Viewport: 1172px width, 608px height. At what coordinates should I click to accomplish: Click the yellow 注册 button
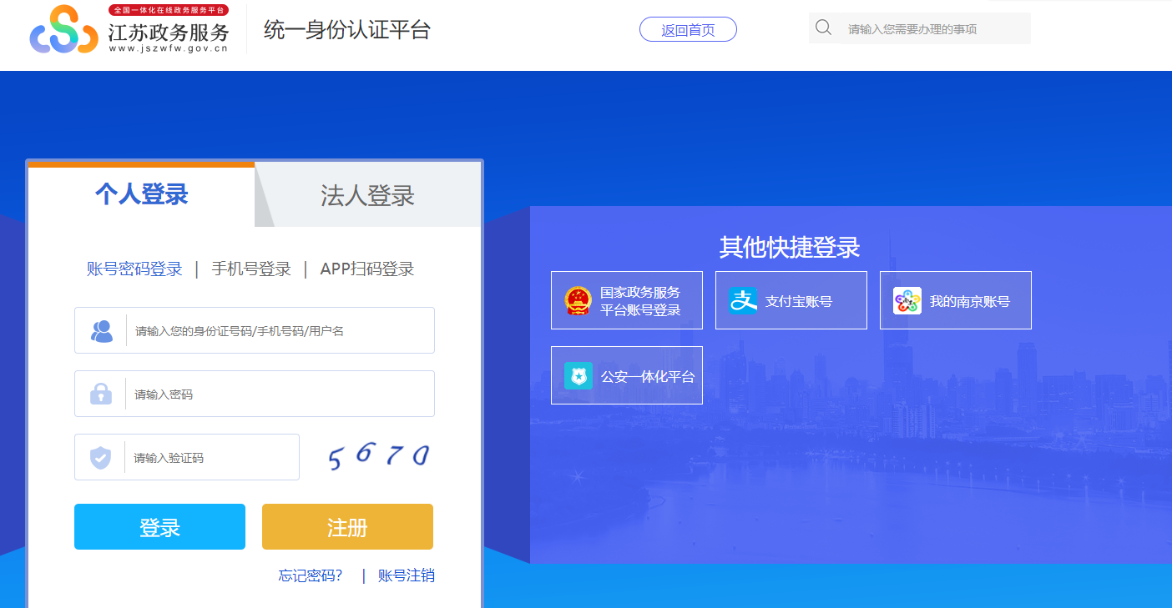point(347,526)
